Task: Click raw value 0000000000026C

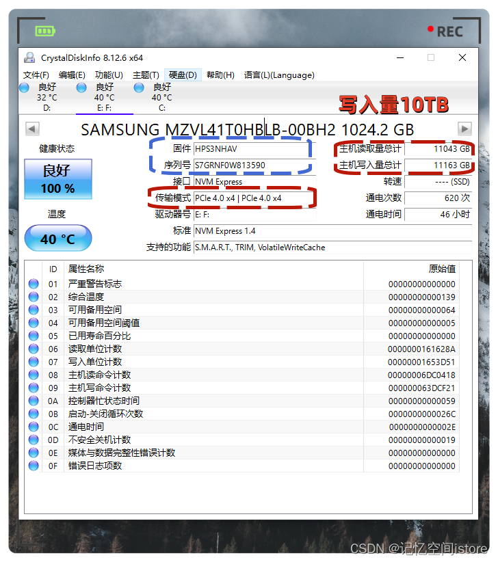Action: click(421, 414)
